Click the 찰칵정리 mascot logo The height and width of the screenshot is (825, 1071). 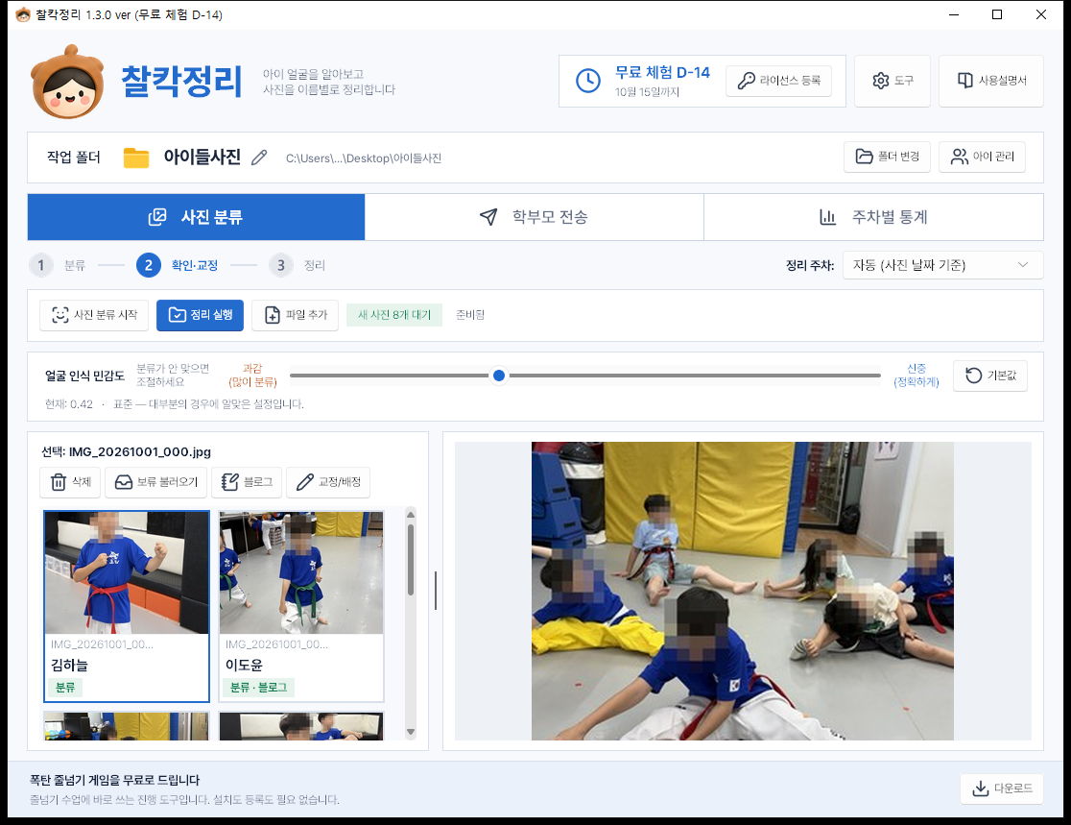coord(67,82)
